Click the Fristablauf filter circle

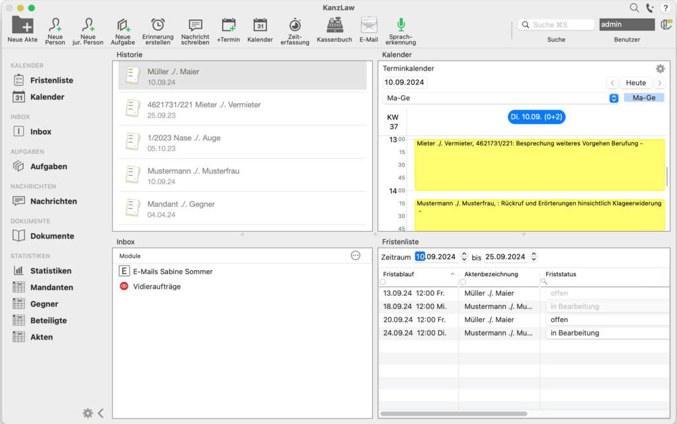coord(383,282)
